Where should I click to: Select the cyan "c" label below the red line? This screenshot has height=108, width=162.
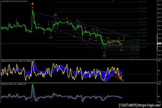coord(122,47)
